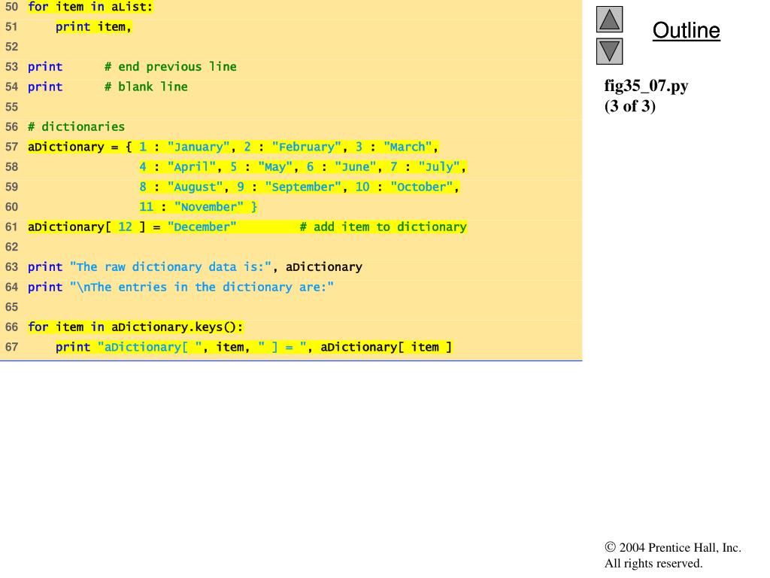
Task: Click the '# add item to dictionary' comment
Action: (x=383, y=227)
